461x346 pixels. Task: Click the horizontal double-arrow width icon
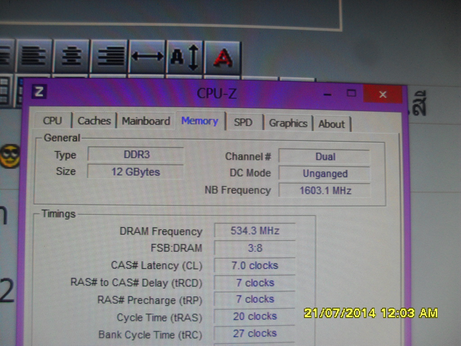pyautogui.click(x=147, y=56)
